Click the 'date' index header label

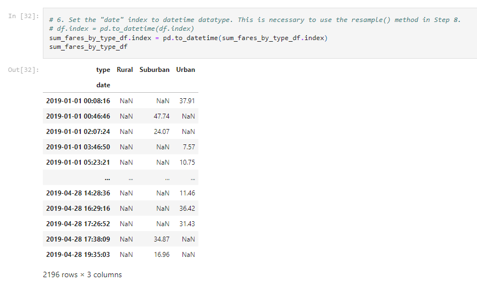click(103, 85)
